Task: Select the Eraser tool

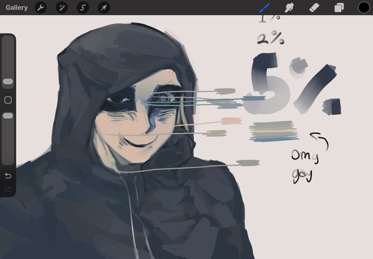Action: [x=314, y=7]
